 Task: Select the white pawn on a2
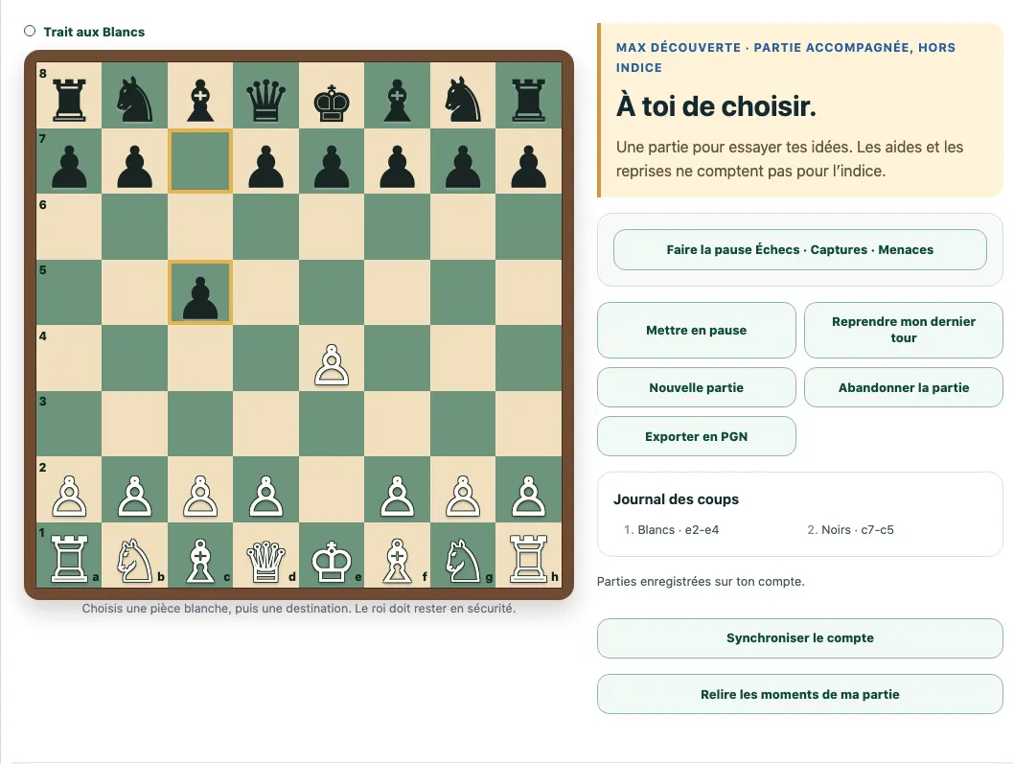[69, 489]
